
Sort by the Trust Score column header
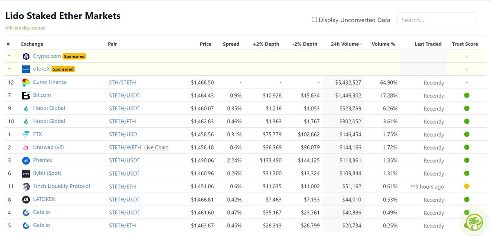point(465,44)
